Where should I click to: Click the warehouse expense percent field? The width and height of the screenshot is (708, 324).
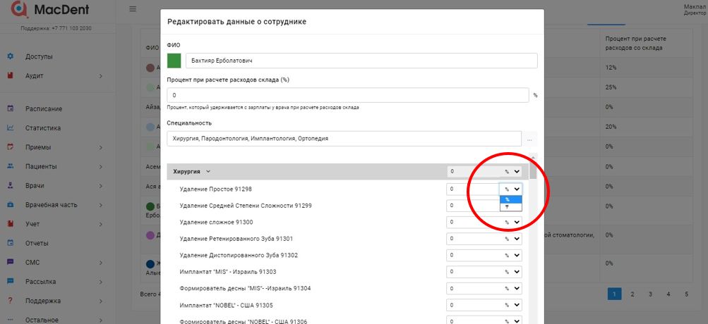pos(347,94)
